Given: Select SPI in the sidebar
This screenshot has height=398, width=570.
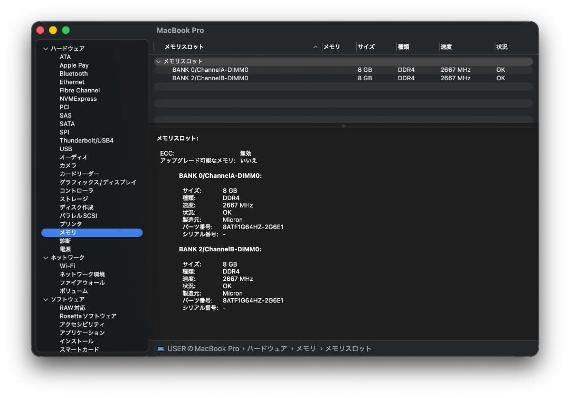Looking at the screenshot, I should click(x=64, y=132).
